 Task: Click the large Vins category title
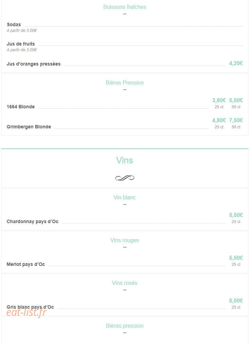click(125, 160)
